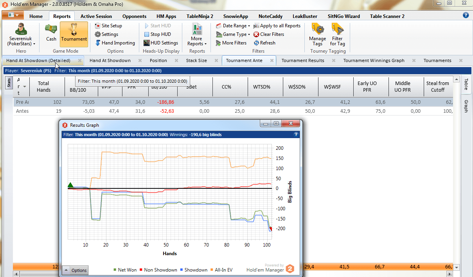This screenshot has width=473, height=277.
Task: Switch to the vertical Graph side tab
Action: (466, 106)
